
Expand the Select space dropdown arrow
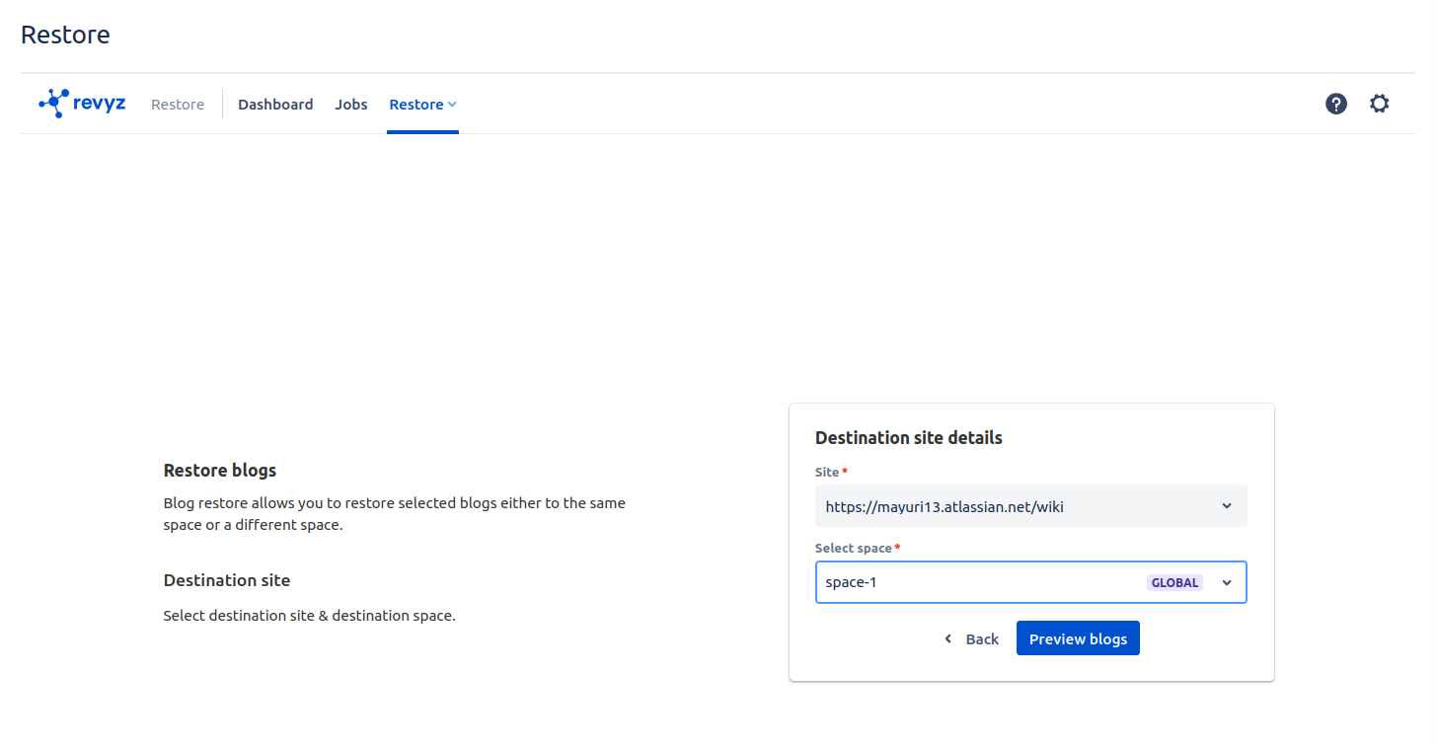[1227, 582]
